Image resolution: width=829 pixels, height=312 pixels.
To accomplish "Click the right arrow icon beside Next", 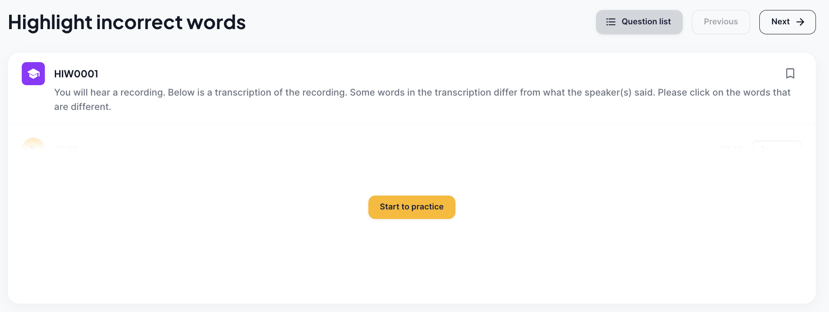I will pyautogui.click(x=800, y=22).
